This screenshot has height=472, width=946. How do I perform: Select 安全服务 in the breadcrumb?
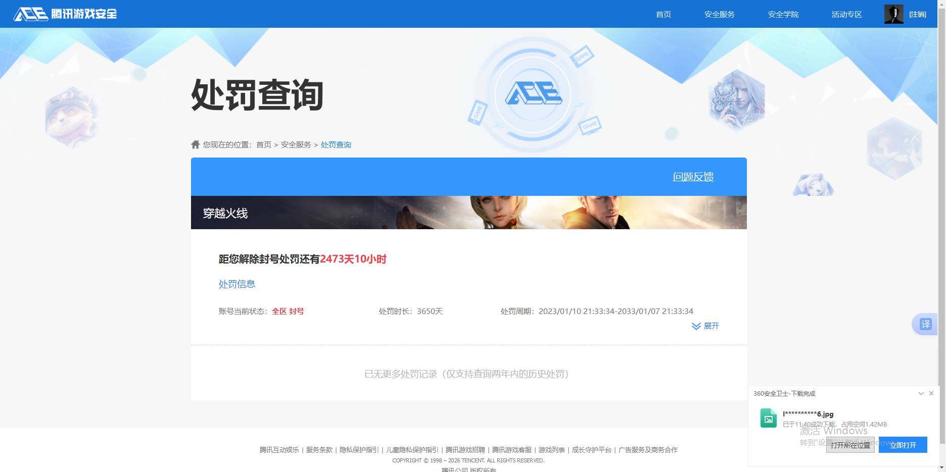(x=295, y=144)
